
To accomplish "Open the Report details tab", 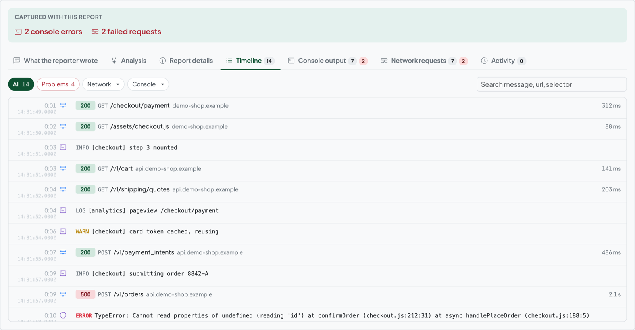I will (186, 61).
